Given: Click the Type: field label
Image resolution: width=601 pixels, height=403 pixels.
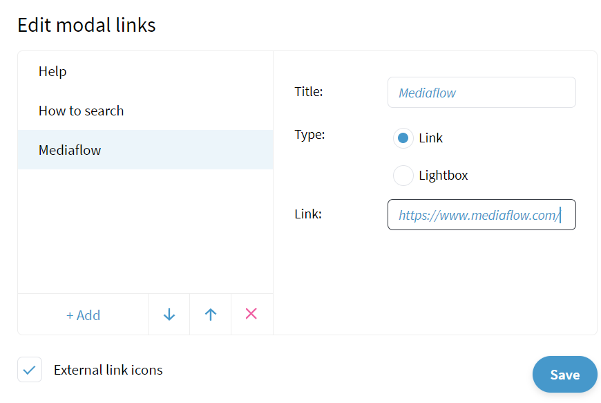Looking at the screenshot, I should pos(309,135).
